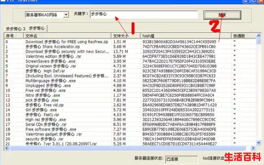Sort by 序号 column header
Image resolution: width=264 pixels, height=165 pixels.
14,36
